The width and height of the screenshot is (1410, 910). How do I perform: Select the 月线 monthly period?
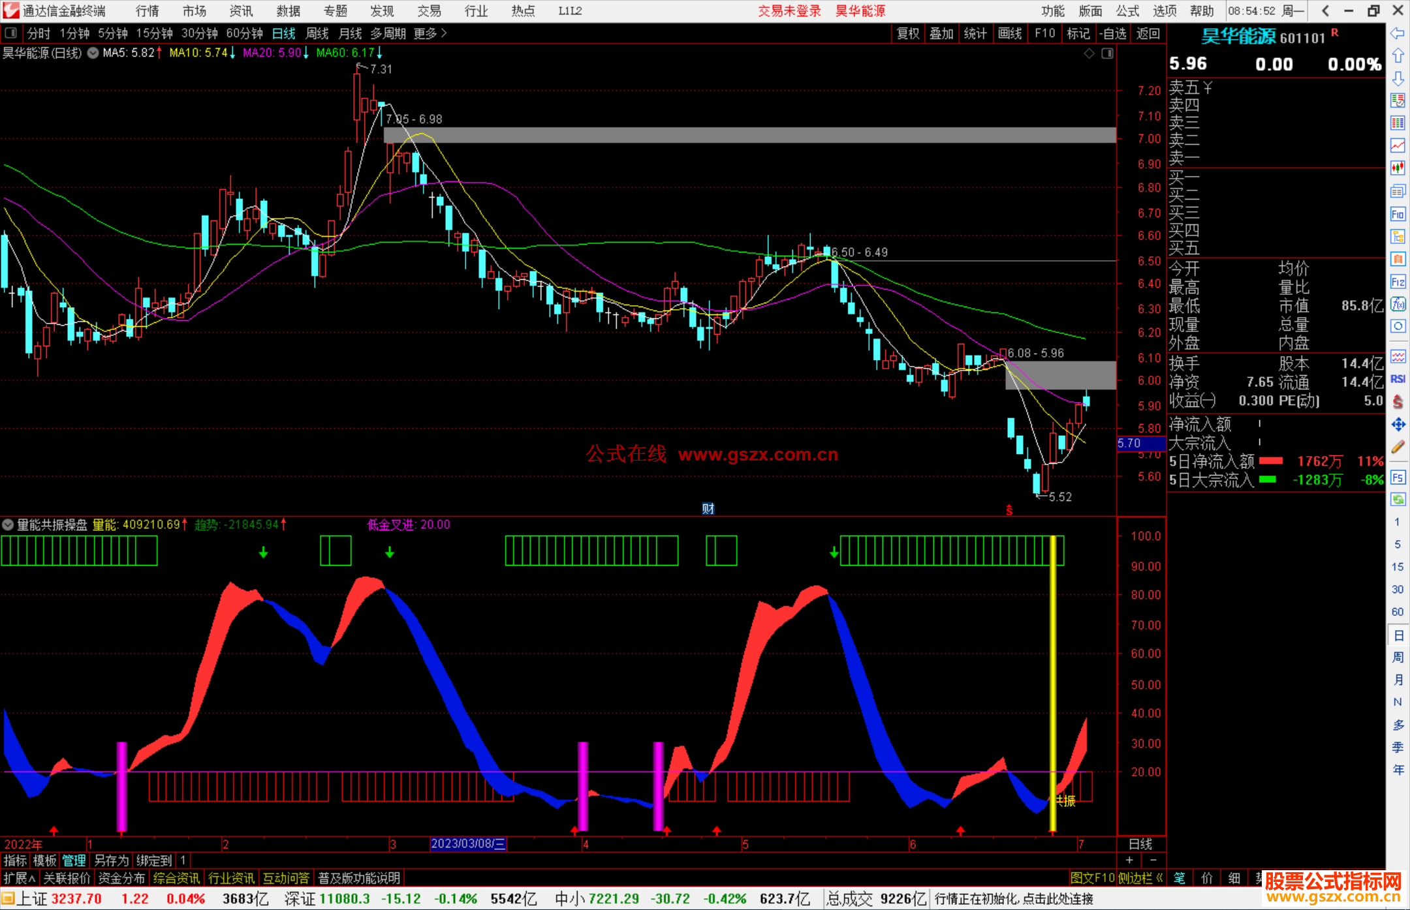click(x=351, y=33)
